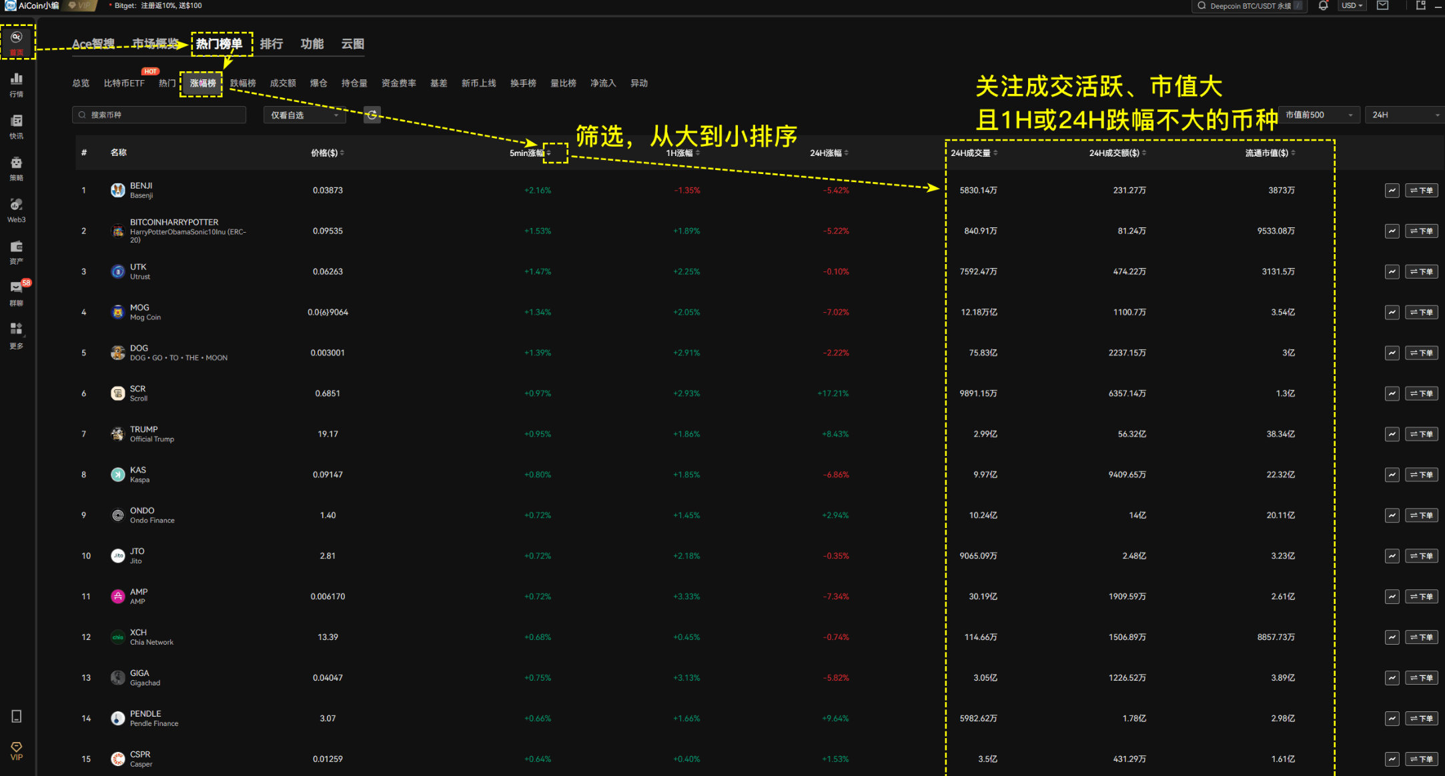Sort by the 1H涨幅 column arrows
The width and height of the screenshot is (1445, 776).
(698, 153)
